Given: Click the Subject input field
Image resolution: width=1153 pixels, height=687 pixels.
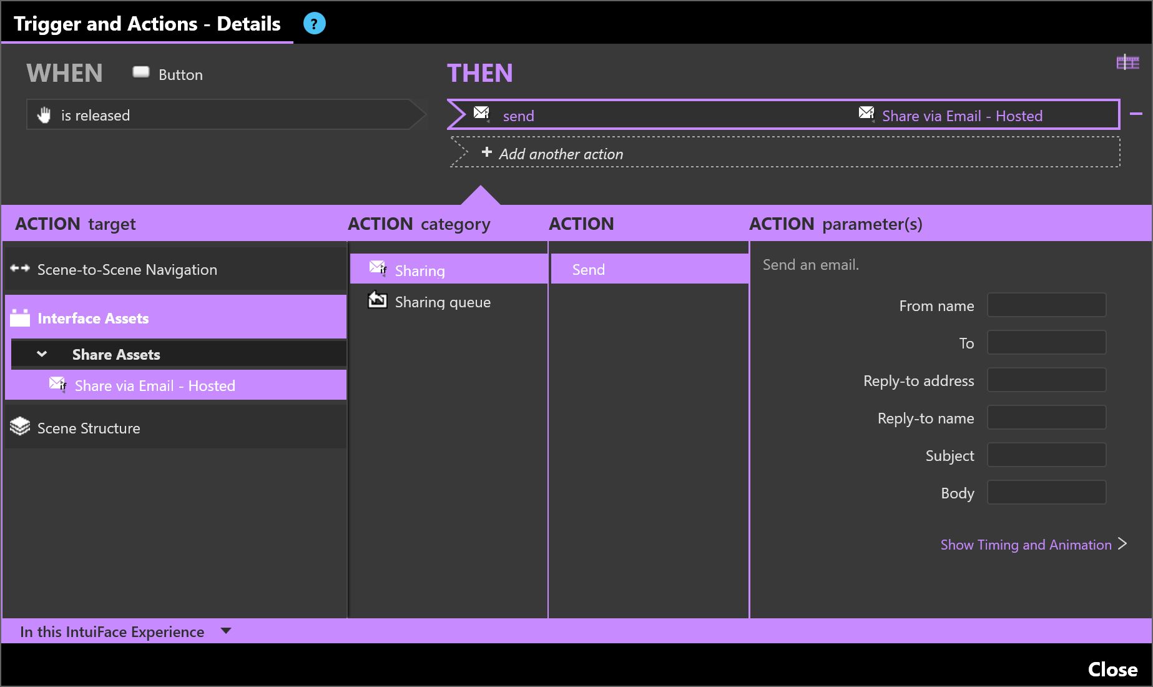Looking at the screenshot, I should (x=1046, y=455).
